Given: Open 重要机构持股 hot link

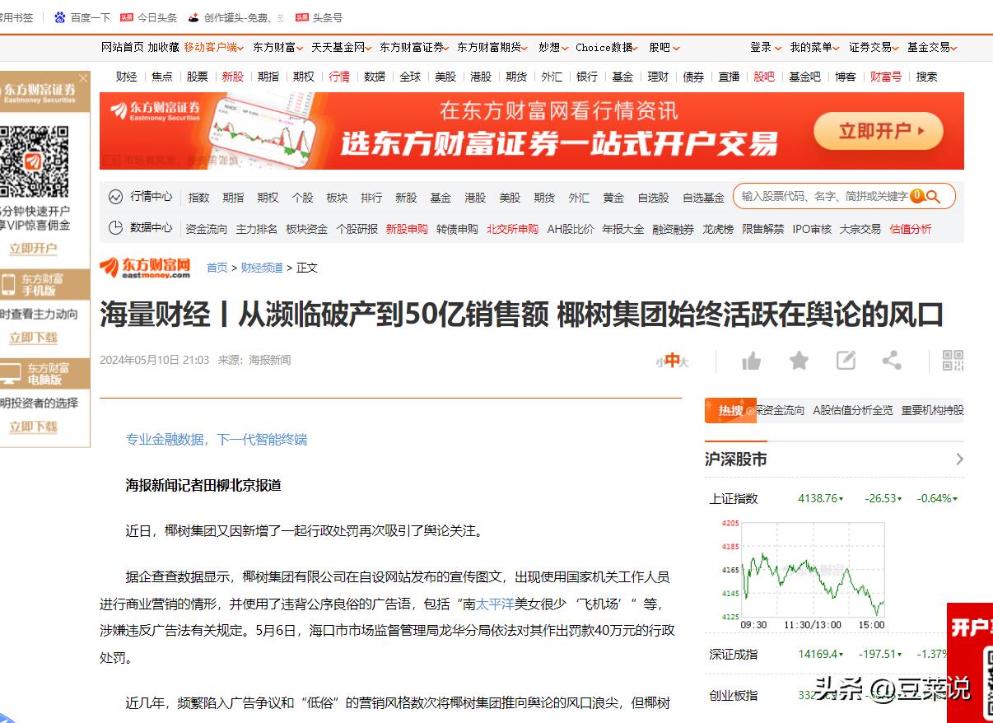Looking at the screenshot, I should coord(932,410).
